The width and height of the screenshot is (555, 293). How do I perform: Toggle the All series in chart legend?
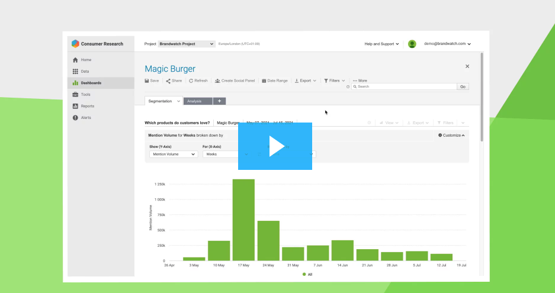(307, 275)
